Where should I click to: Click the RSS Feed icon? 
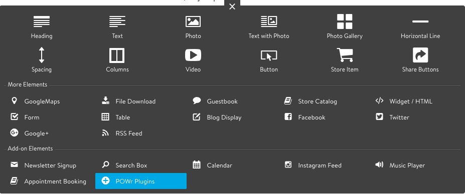(105, 133)
